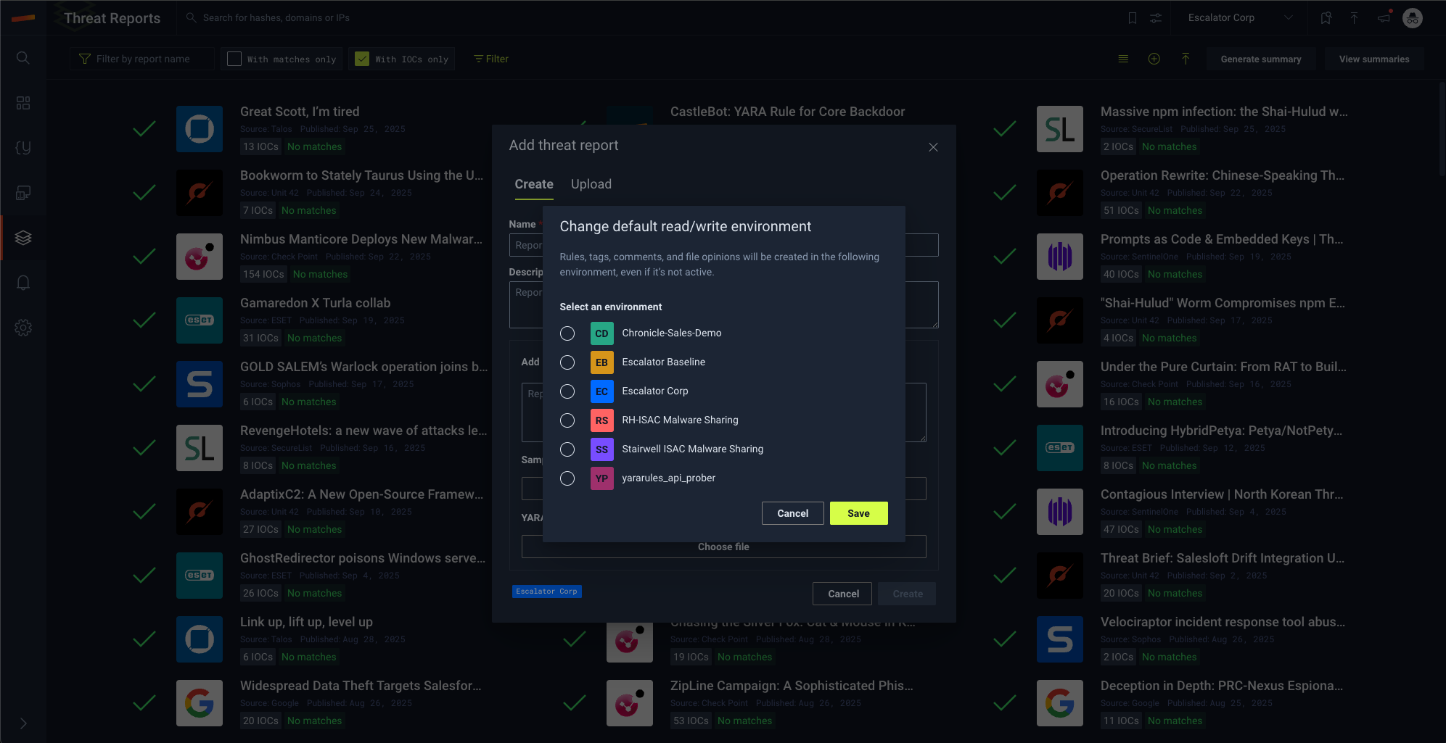The image size is (1446, 743).
Task: Close the Add threat report dialog
Action: point(933,147)
